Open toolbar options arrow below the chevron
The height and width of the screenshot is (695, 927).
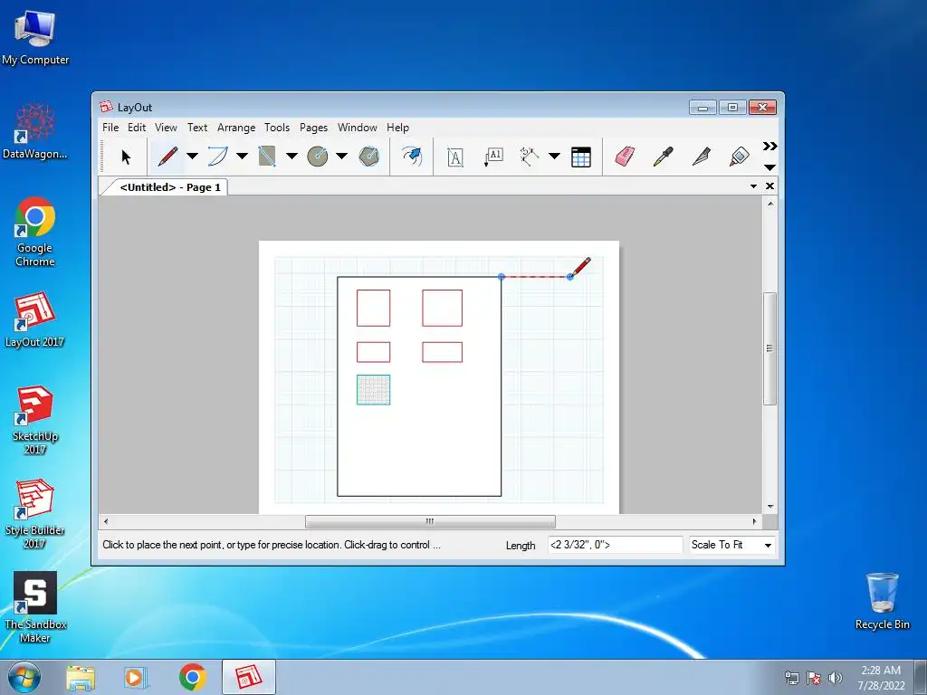(x=769, y=167)
